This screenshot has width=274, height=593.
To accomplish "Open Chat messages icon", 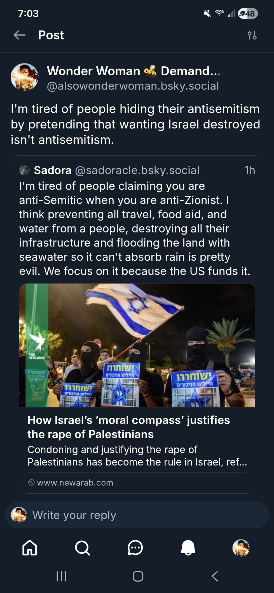I will click(x=135, y=547).
